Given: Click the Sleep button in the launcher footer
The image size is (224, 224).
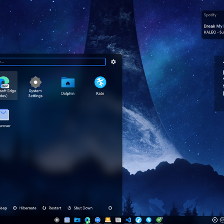Looking at the screenshot, I should click(3, 208).
